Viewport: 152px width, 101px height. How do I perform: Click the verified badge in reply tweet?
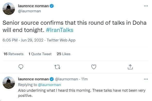click(x=52, y=79)
